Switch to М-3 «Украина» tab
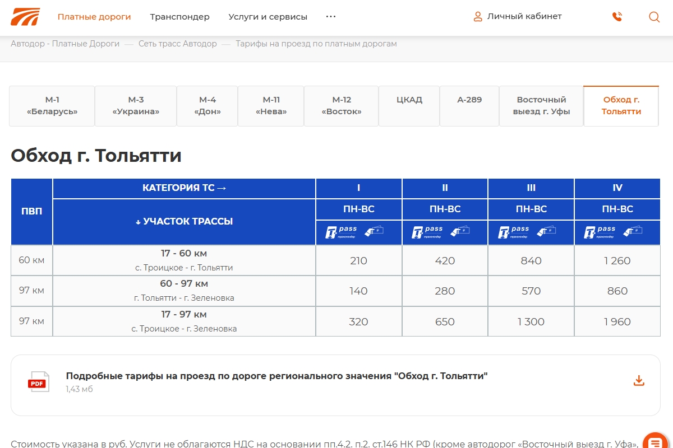 point(136,106)
